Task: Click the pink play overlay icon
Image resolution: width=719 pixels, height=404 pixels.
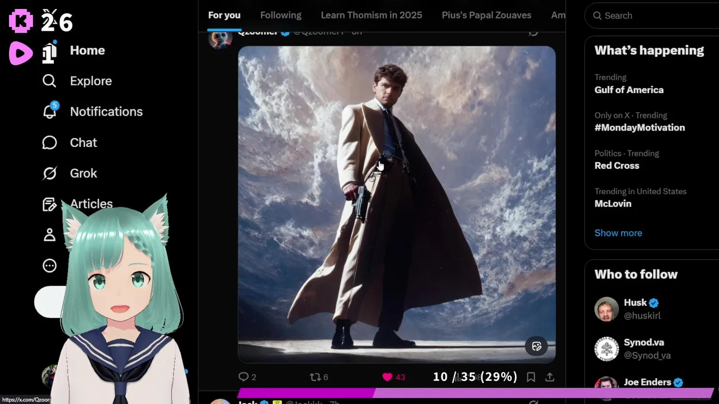Action: point(21,53)
